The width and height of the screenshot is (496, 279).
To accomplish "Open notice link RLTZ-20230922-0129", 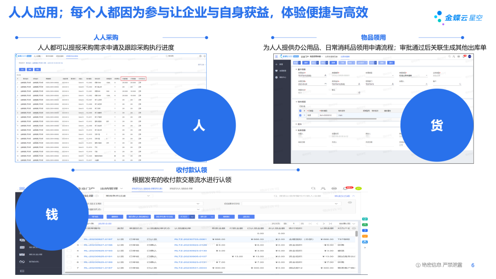I will (191, 245).
